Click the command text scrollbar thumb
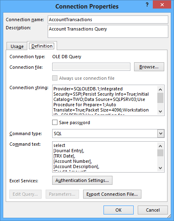 (x=160, y=153)
